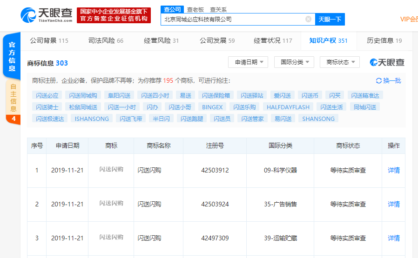Image resolution: width=418 pixels, height=258 pixels.
Task: Click the 闪送同城购 trademark tag
Action: pos(83,95)
